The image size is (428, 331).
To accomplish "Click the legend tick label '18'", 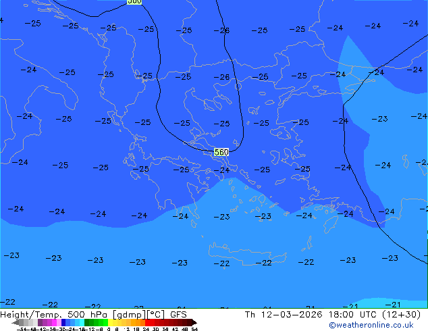I will (136, 330).
